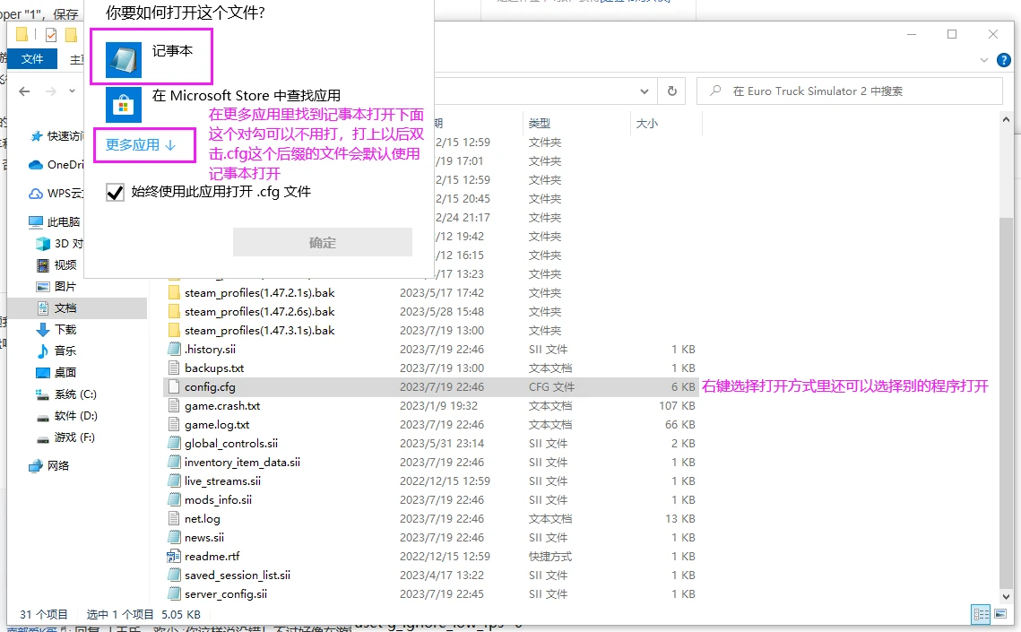Select 此电脑 in navigation pane
This screenshot has height=632, width=1021.
pyautogui.click(x=55, y=222)
